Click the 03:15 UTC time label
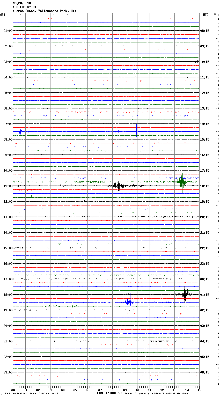The height and width of the screenshot is (397, 220). click(205, 326)
